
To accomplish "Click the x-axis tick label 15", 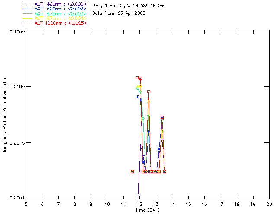I will [188, 204].
